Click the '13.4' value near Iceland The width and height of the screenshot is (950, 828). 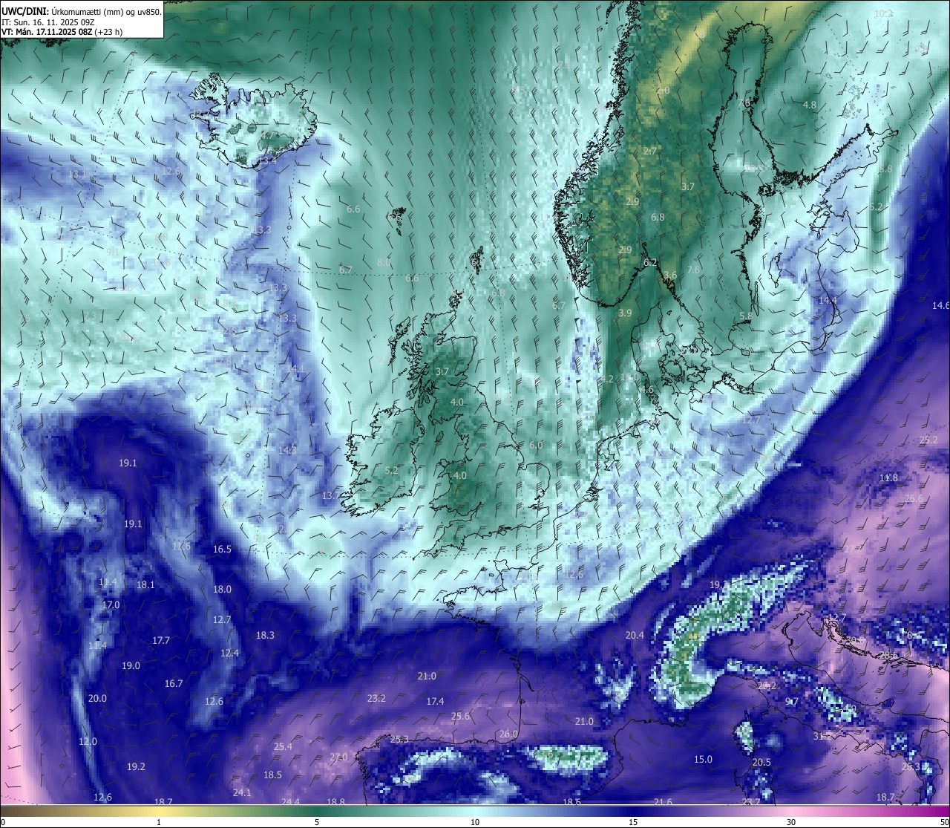pos(267,160)
